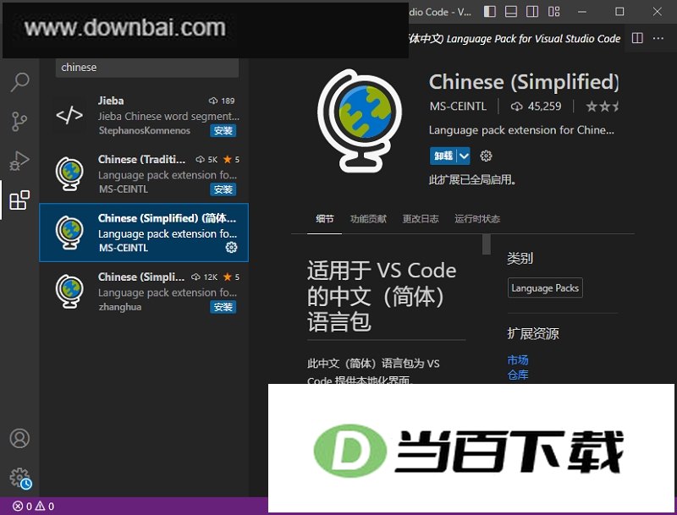The image size is (677, 515).
Task: Open manage gear next to uninstall button
Action: click(486, 156)
